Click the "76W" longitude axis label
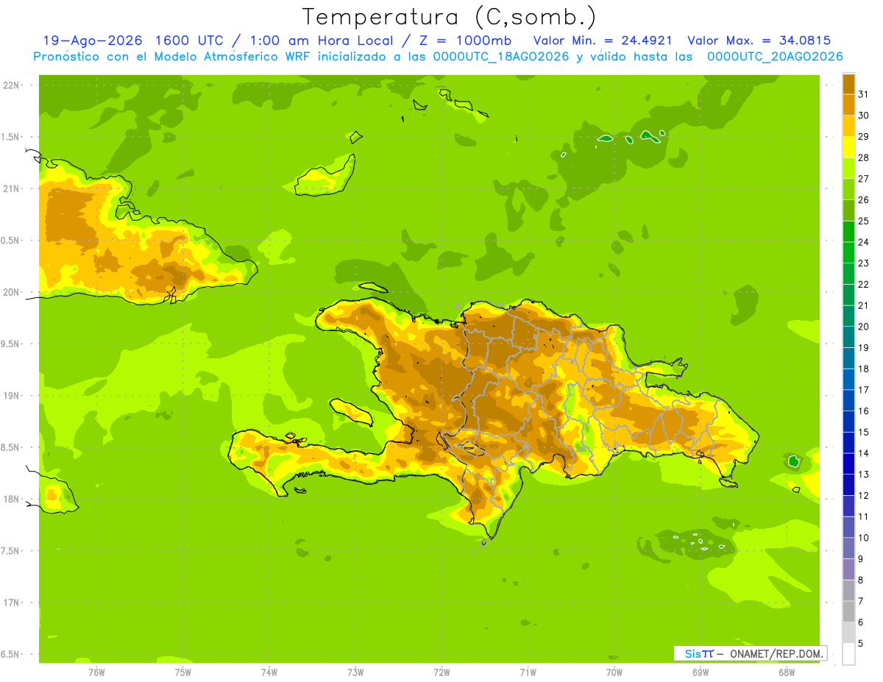Viewport: 883px width, 682px height. click(96, 672)
